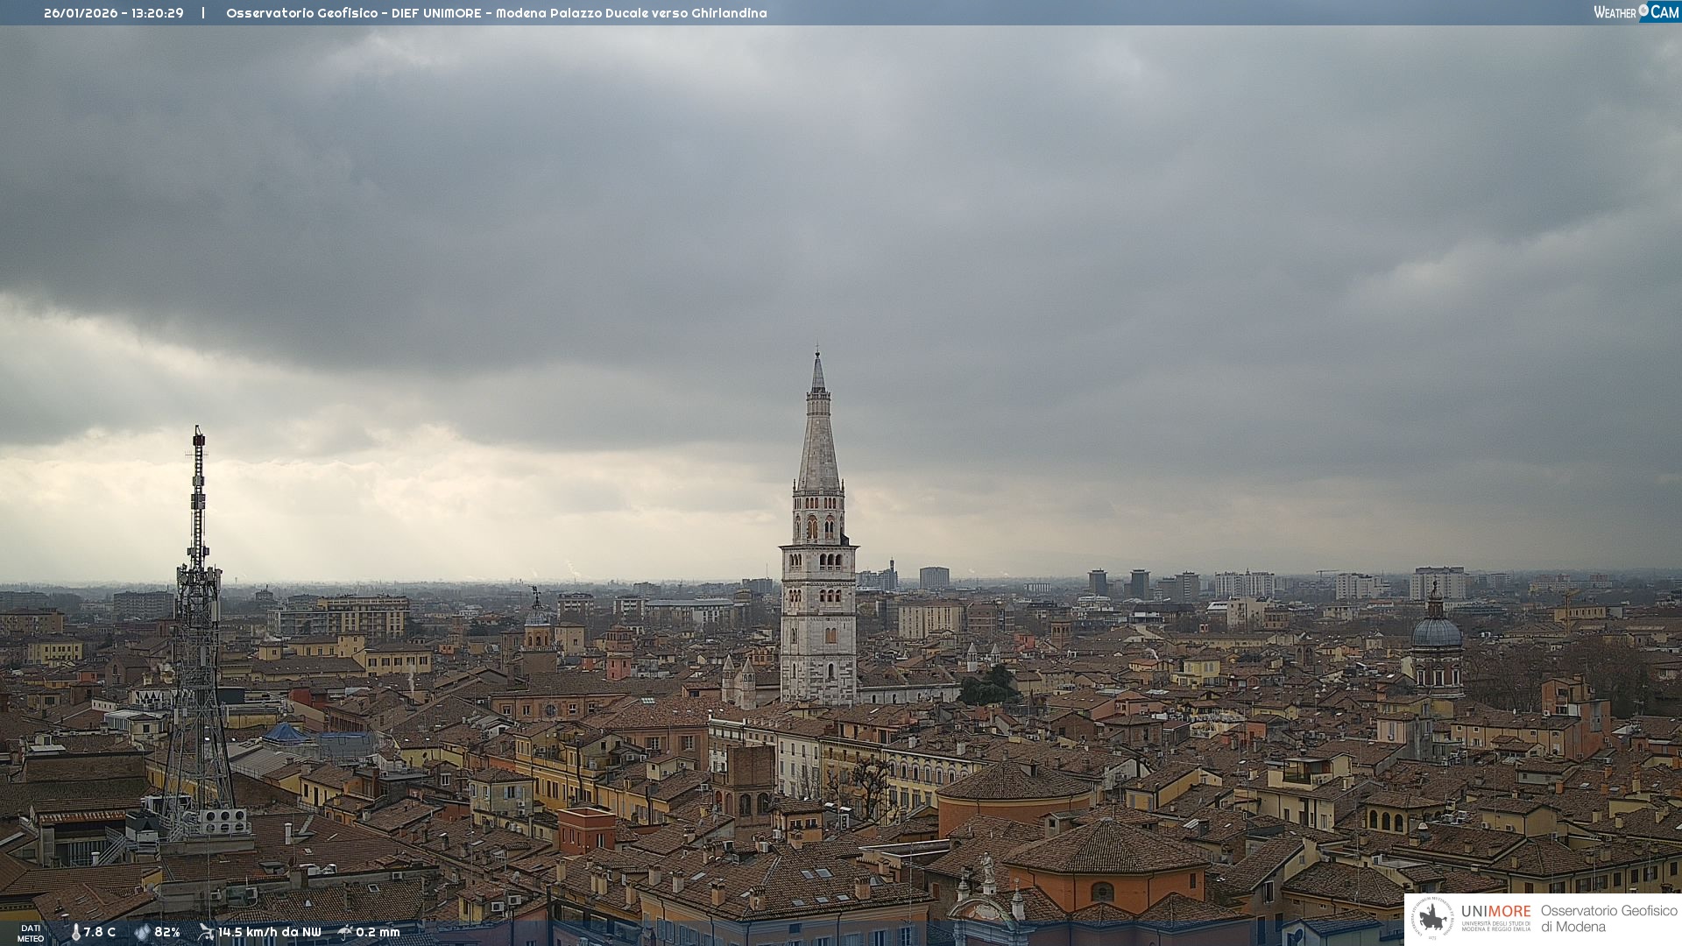Click the Osservatorio Geofisico di Modena text
This screenshot has width=1682, height=946.
coord(1608,918)
